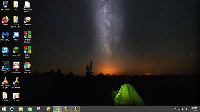The height and width of the screenshot is (112, 200).
Task: Select the Firefox desktop shortcut
Action: pyautogui.click(x=5, y=21)
